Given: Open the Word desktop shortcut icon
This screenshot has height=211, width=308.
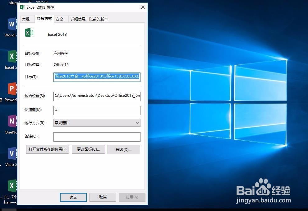Looking at the screenshot, I should pyautogui.click(x=12, y=24).
